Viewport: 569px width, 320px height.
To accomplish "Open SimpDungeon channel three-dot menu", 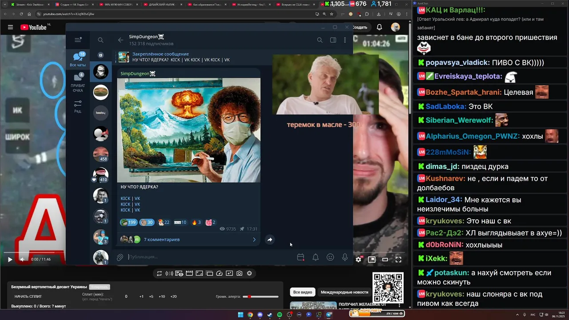I will pos(345,40).
